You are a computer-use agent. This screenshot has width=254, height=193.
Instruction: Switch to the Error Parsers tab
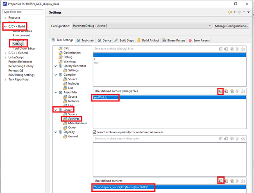tap(201, 40)
